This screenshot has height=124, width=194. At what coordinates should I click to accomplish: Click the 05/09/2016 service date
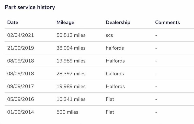click(x=20, y=99)
